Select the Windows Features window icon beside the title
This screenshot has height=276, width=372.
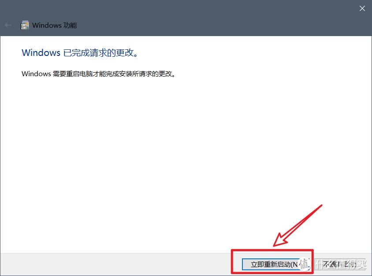coord(25,25)
